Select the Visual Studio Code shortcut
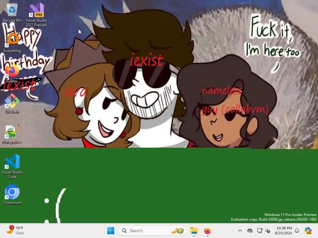The image size is (318, 238). click(12, 166)
